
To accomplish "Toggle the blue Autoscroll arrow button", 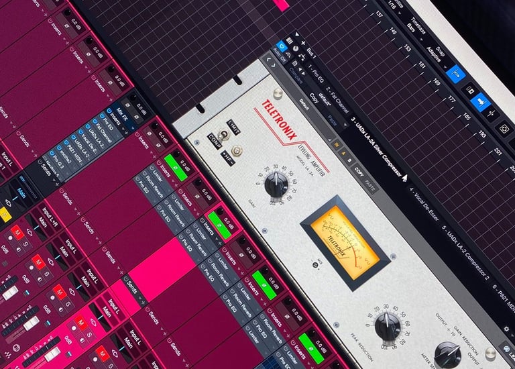I will pos(480,101).
